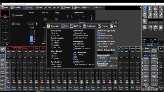Open the Gate tab
Viewport: 164px width, 92px height.
[x=38, y=8]
